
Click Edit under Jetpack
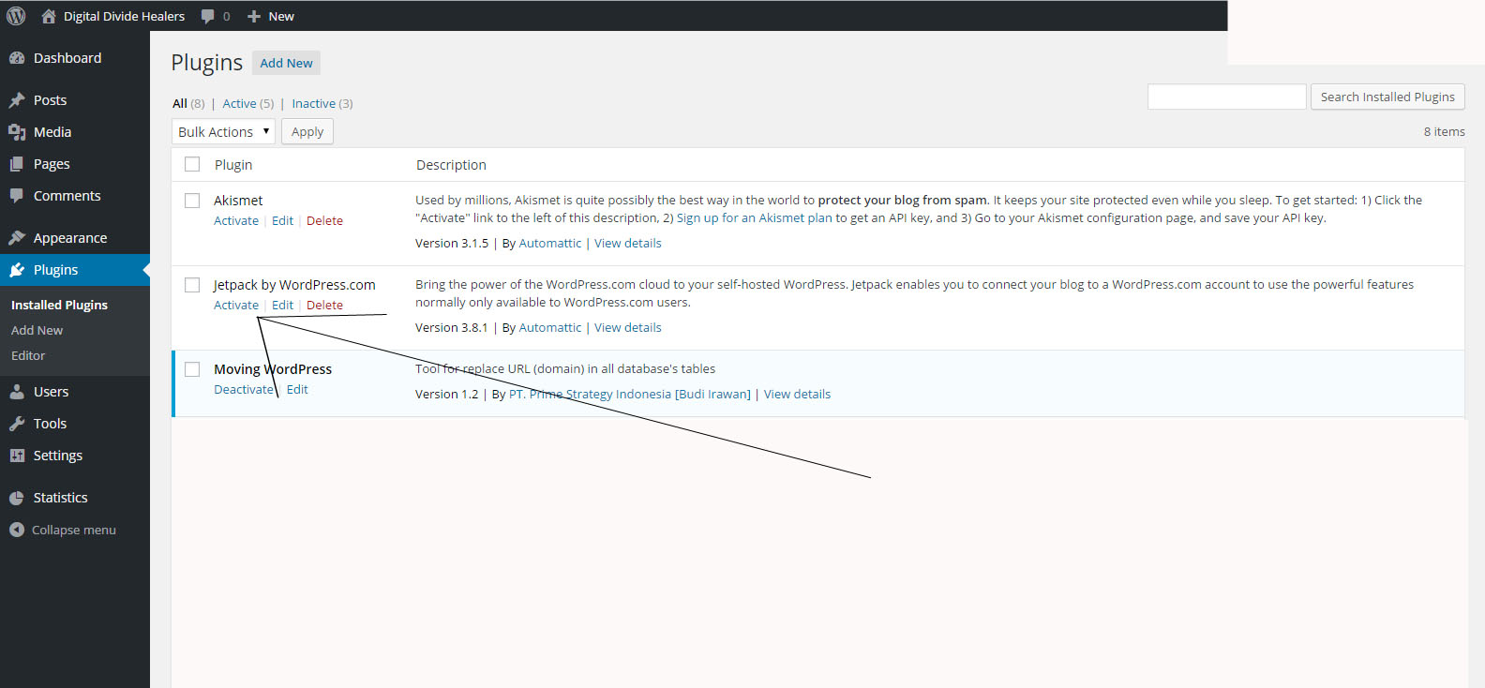(x=282, y=305)
